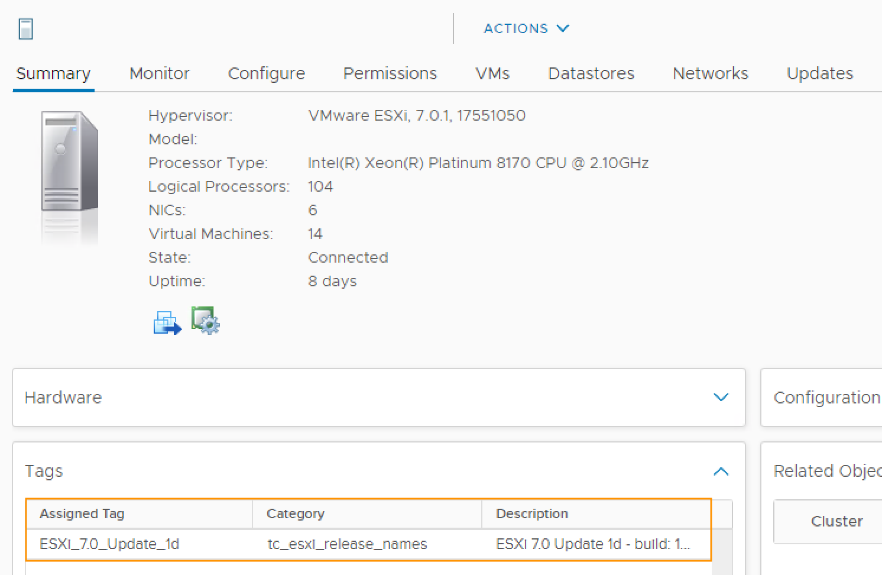Screen dimensions: 882x575
Task: Click the green chip with gear icon
Action: 205,320
